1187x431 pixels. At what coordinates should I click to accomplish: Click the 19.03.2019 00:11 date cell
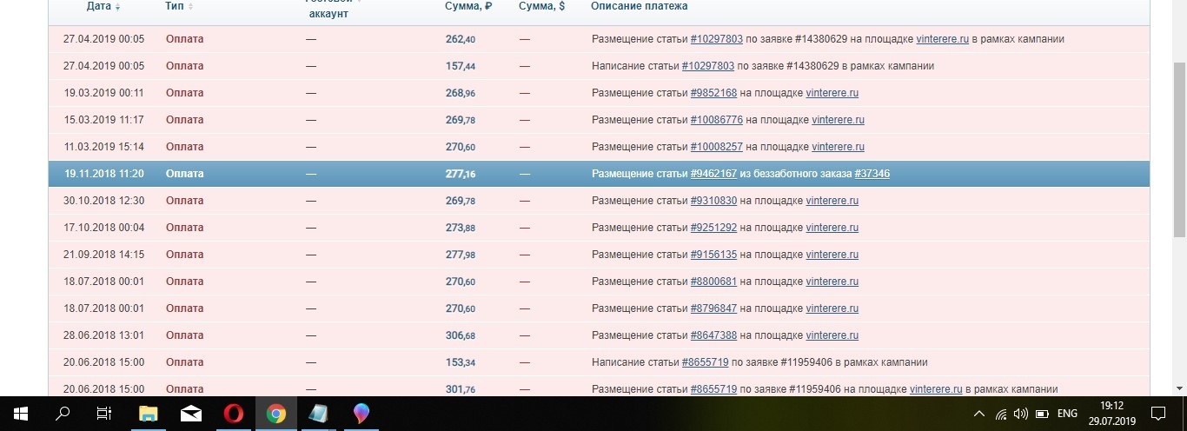tap(103, 93)
